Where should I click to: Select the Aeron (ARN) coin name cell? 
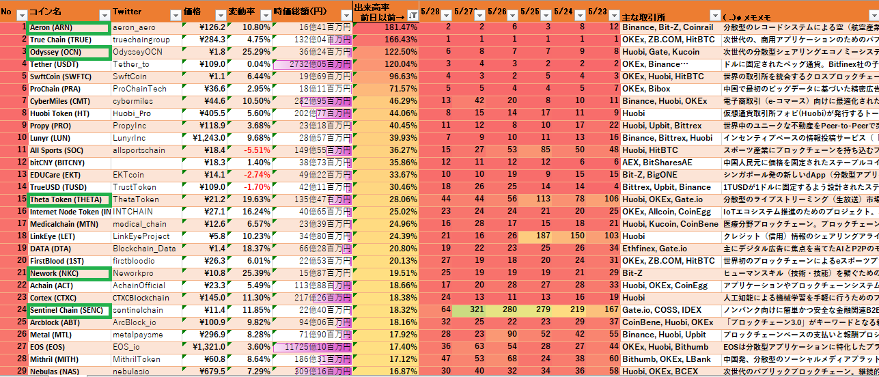[x=68, y=27]
